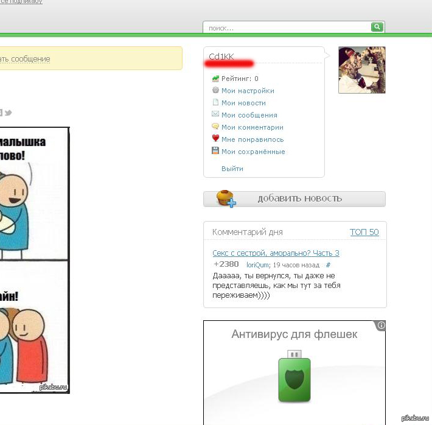Click the Twitter share icon
432x425 pixels.
pyautogui.click(x=9, y=113)
